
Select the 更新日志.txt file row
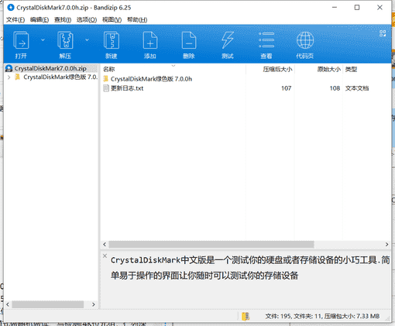pos(246,88)
